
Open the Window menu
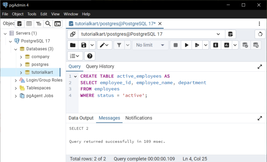coord(71,14)
